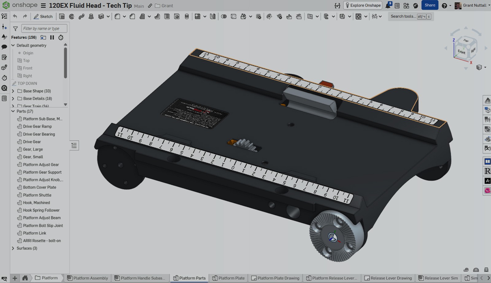
Task: Select the Boolean tool
Action: coord(224,17)
